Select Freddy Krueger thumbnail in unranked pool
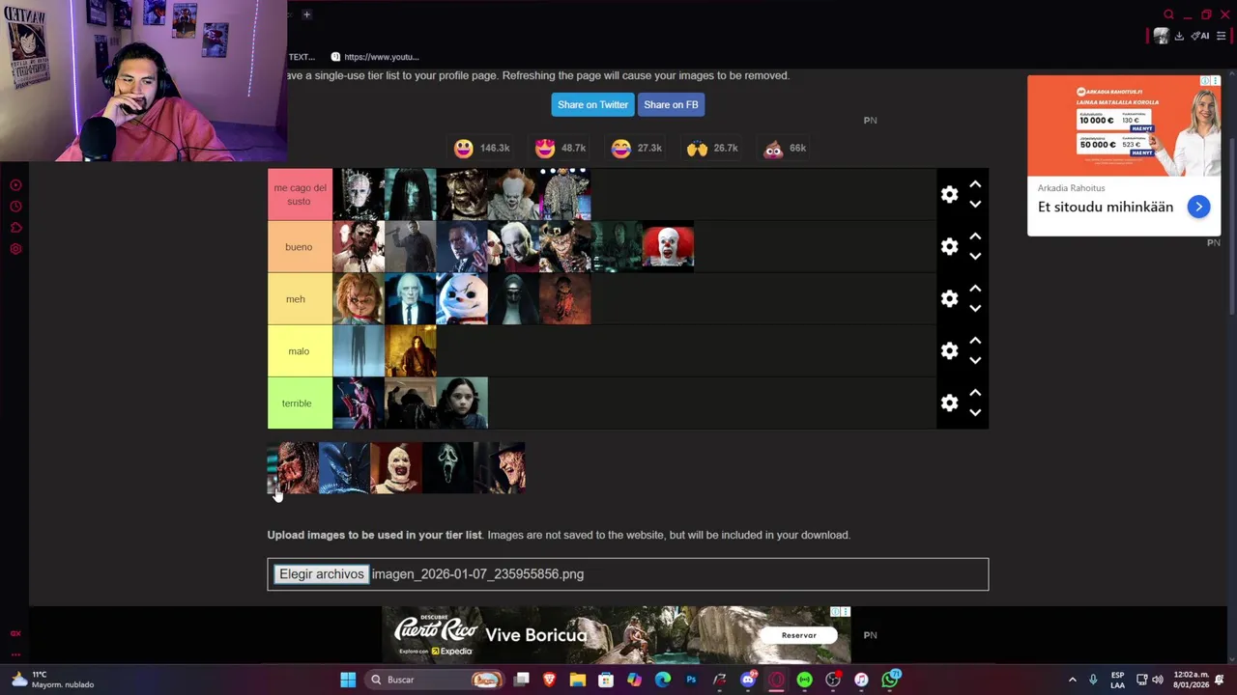Viewport: 1237px width, 695px height. (501, 468)
